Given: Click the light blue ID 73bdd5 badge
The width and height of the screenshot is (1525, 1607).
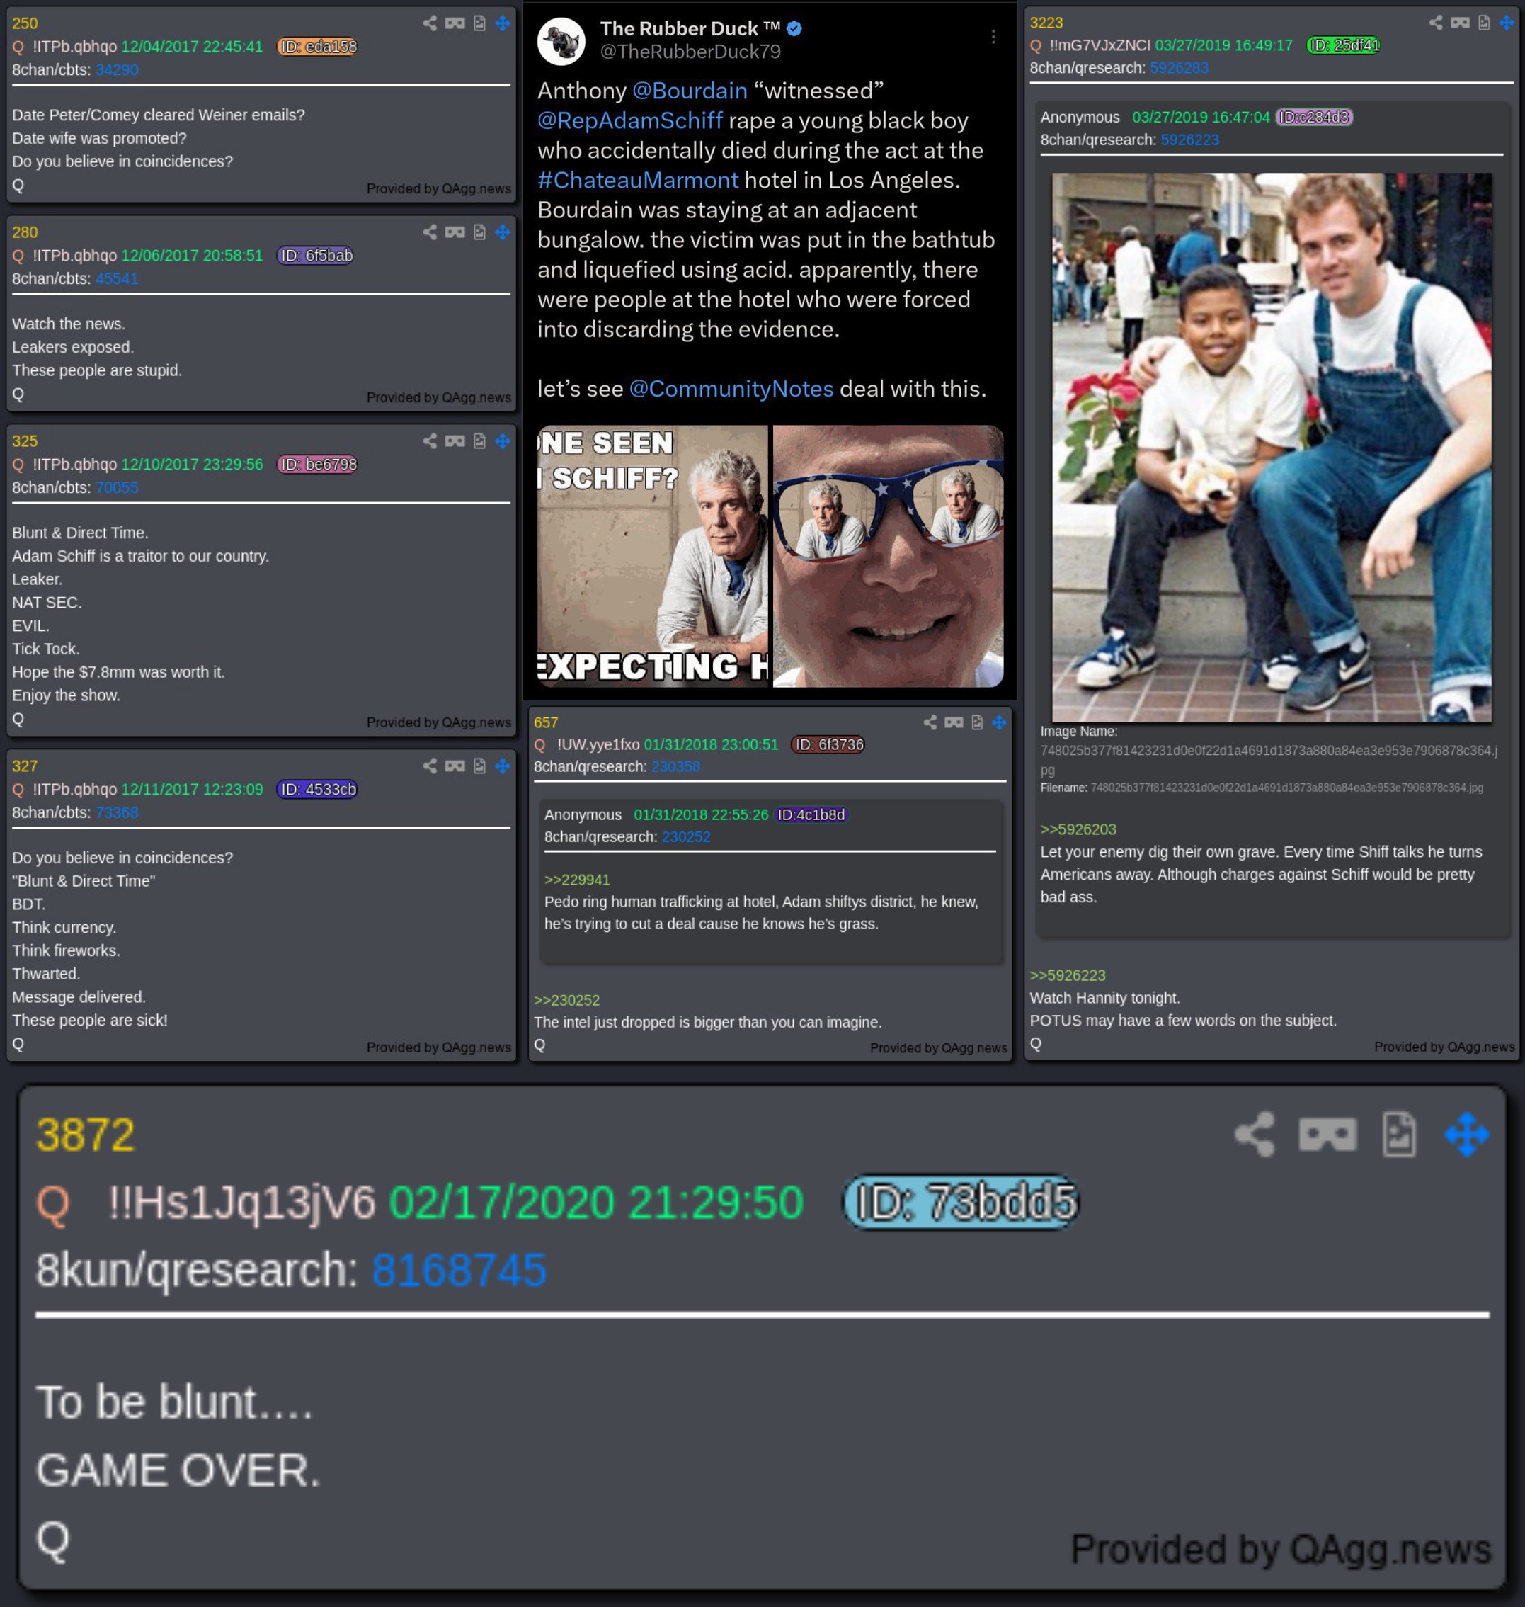Looking at the screenshot, I should (x=962, y=1203).
